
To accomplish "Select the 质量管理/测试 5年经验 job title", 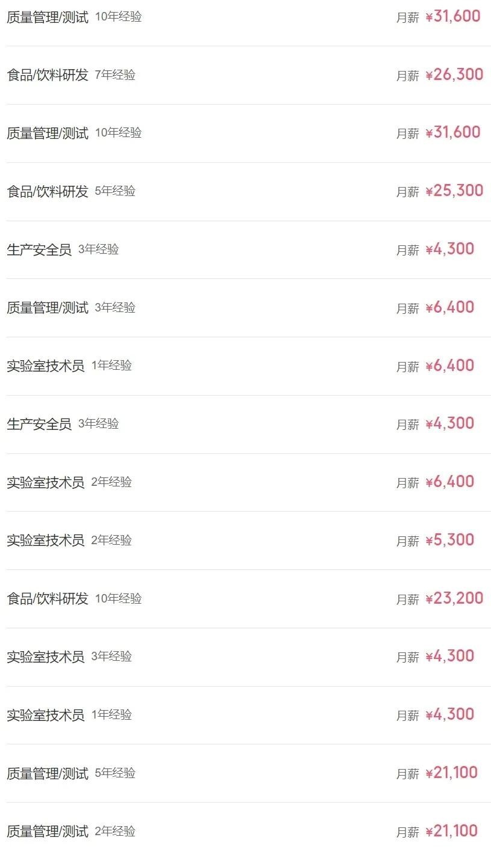I will click(x=48, y=773).
